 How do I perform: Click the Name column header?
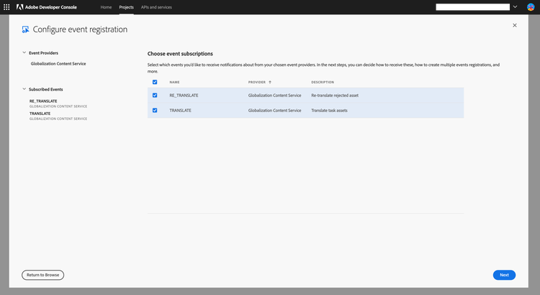(174, 82)
